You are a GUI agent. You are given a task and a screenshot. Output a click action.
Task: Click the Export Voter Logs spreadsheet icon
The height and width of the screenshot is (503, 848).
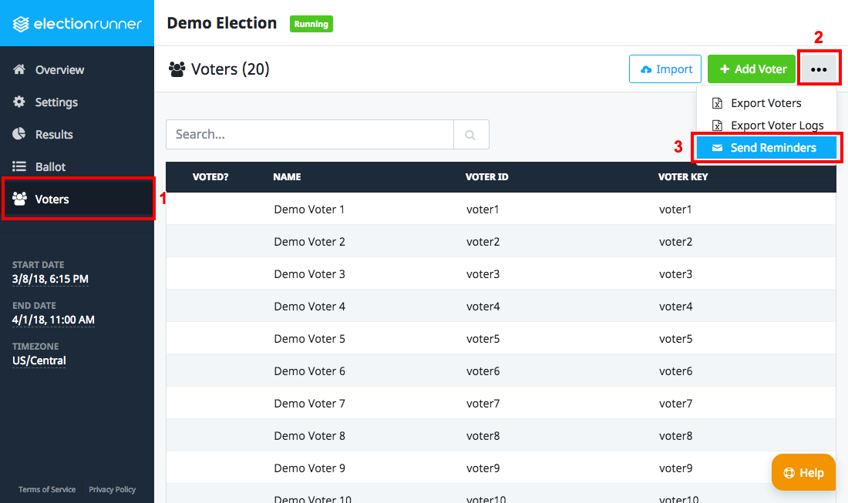[717, 126]
